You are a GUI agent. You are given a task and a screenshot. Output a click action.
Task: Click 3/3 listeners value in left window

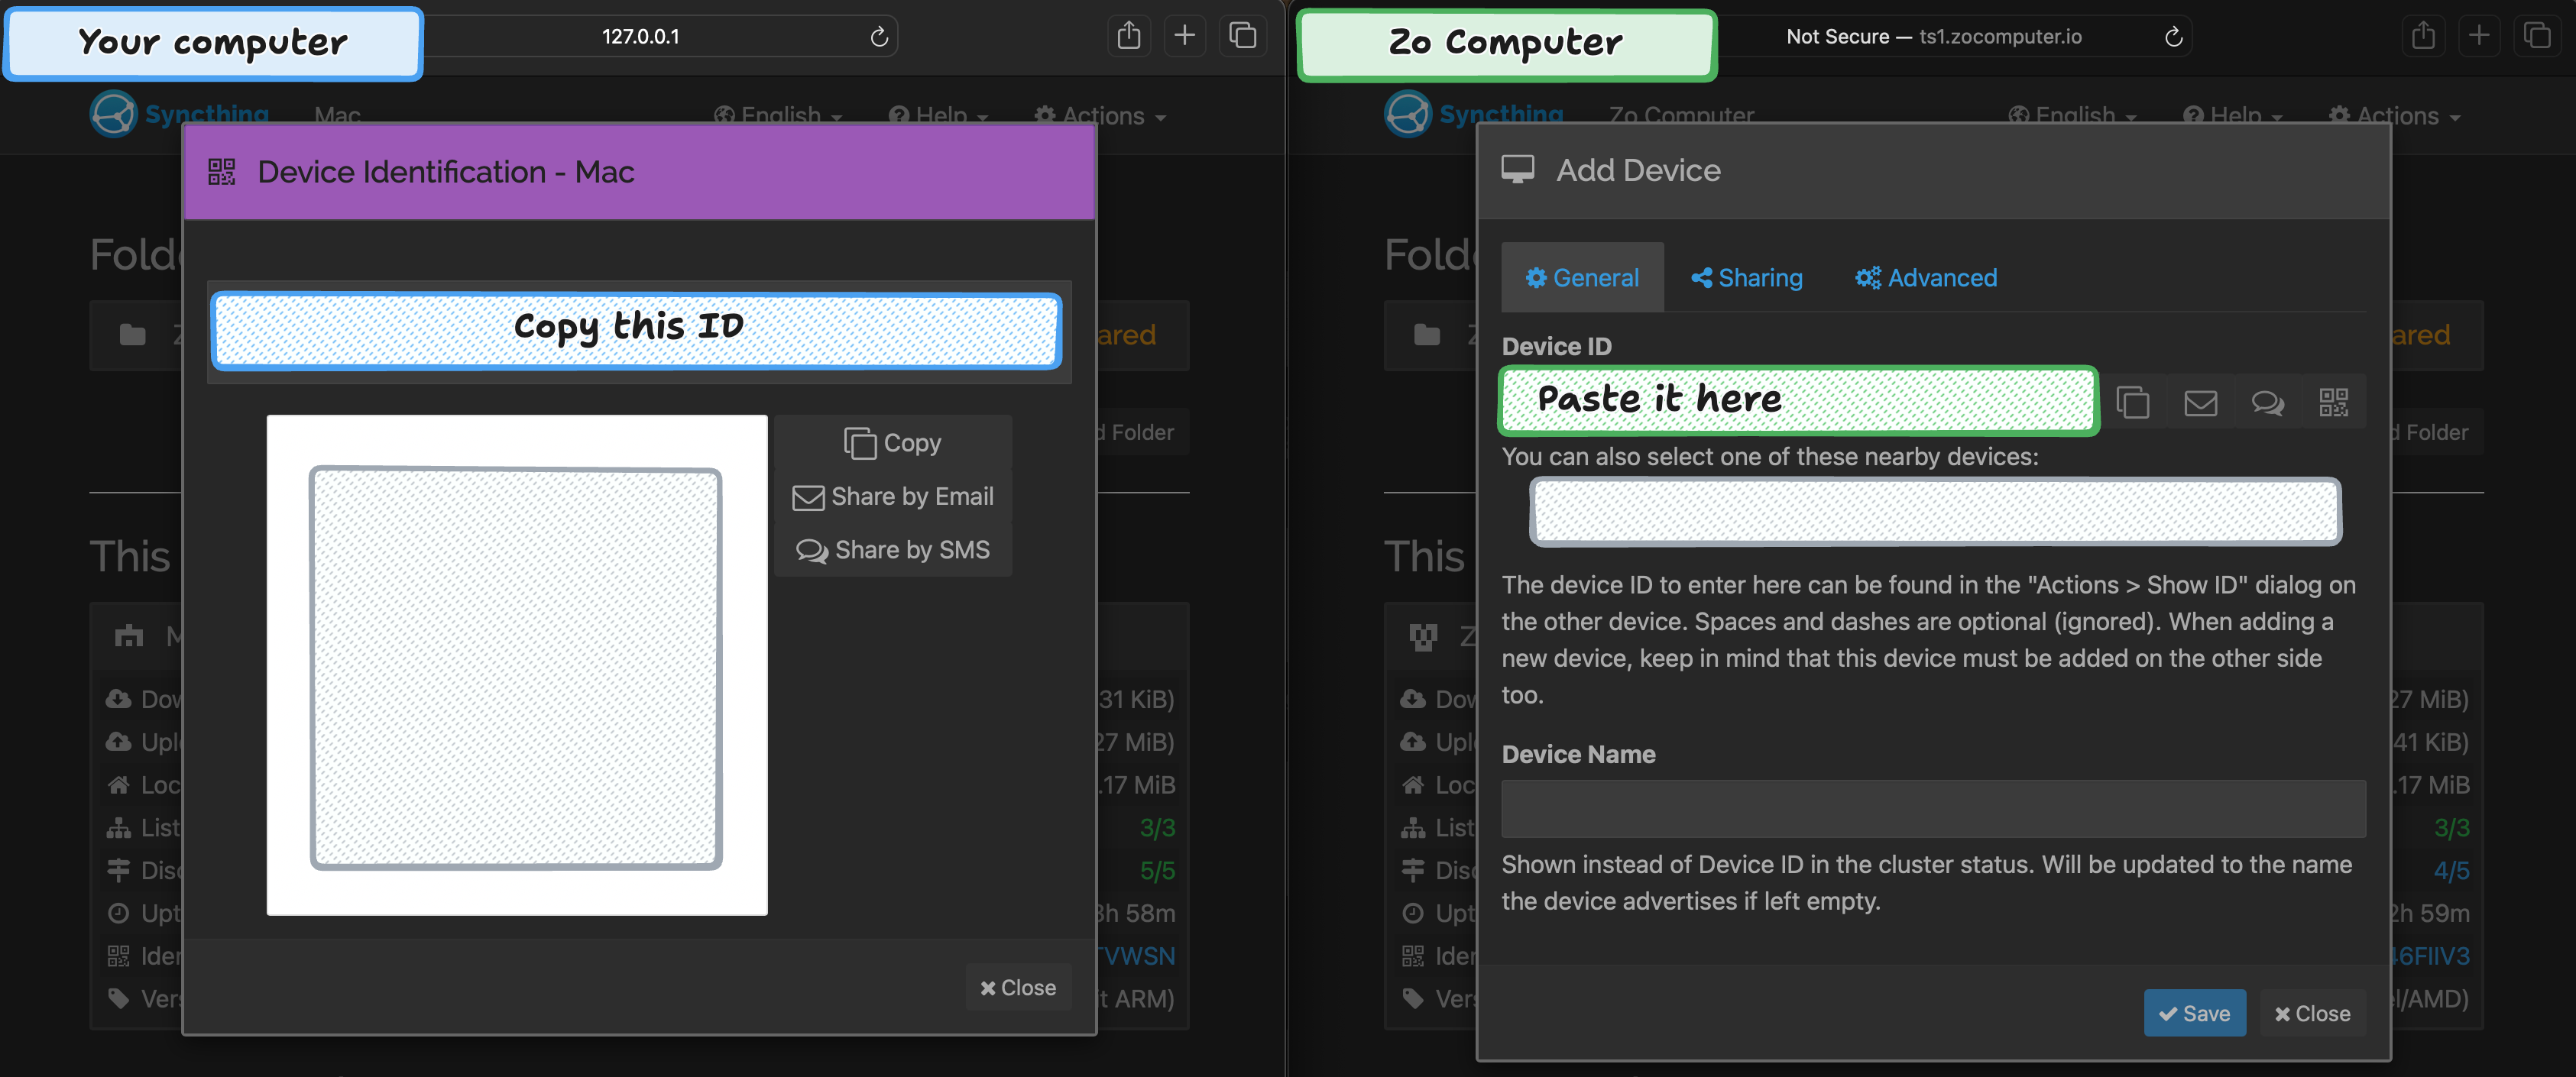(1157, 828)
